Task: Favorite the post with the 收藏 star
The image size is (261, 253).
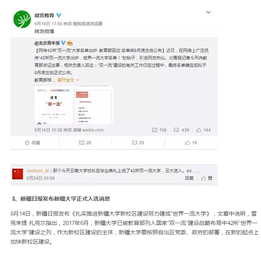Action: tap(33, 143)
